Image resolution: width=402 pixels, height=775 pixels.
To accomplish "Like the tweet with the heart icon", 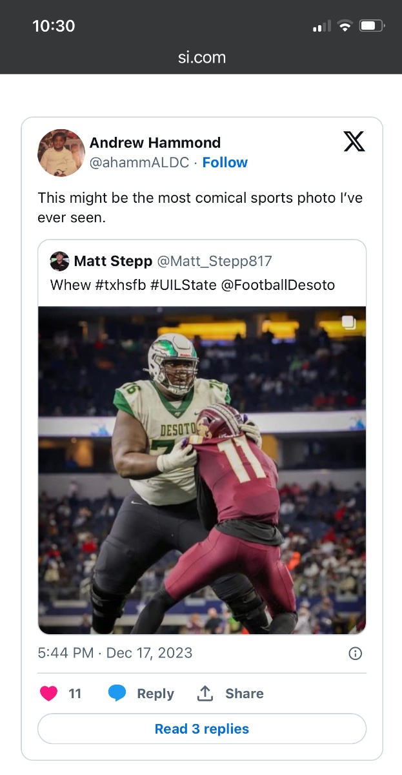I will click(48, 694).
